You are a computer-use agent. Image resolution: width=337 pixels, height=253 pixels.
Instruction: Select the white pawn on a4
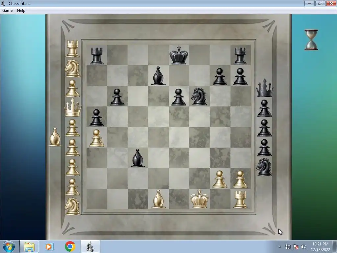pos(97,138)
